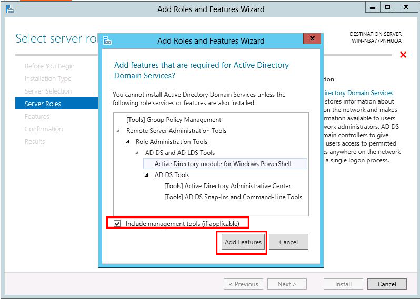Go to Installation Type step

[48, 78]
